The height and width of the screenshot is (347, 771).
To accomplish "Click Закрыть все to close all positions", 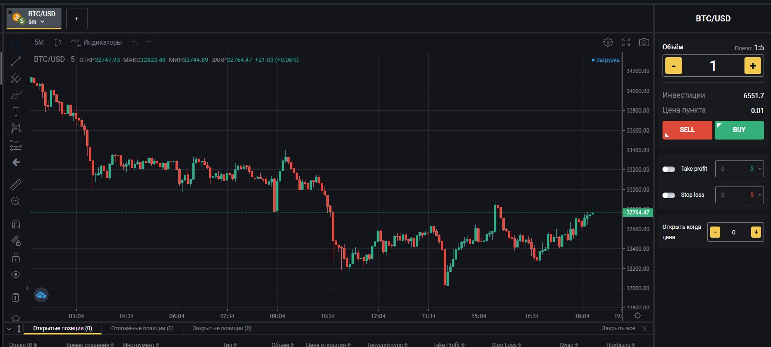I will tap(618, 328).
